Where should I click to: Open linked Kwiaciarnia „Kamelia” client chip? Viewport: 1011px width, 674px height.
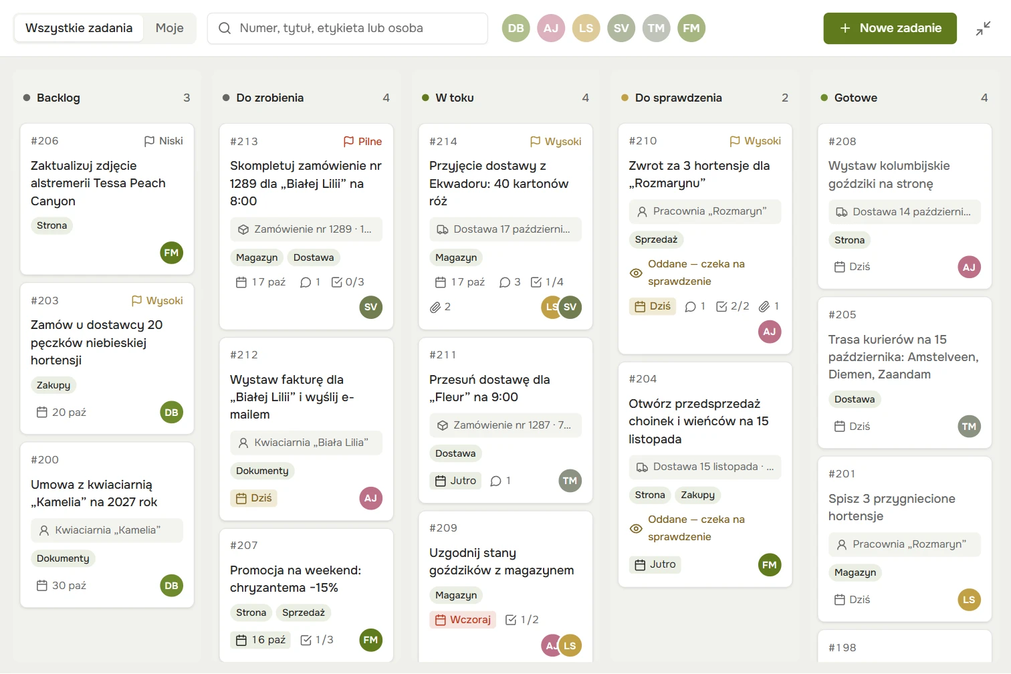(107, 530)
